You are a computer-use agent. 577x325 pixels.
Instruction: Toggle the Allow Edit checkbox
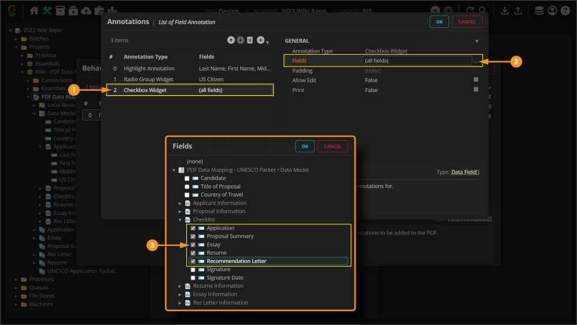pos(476,80)
